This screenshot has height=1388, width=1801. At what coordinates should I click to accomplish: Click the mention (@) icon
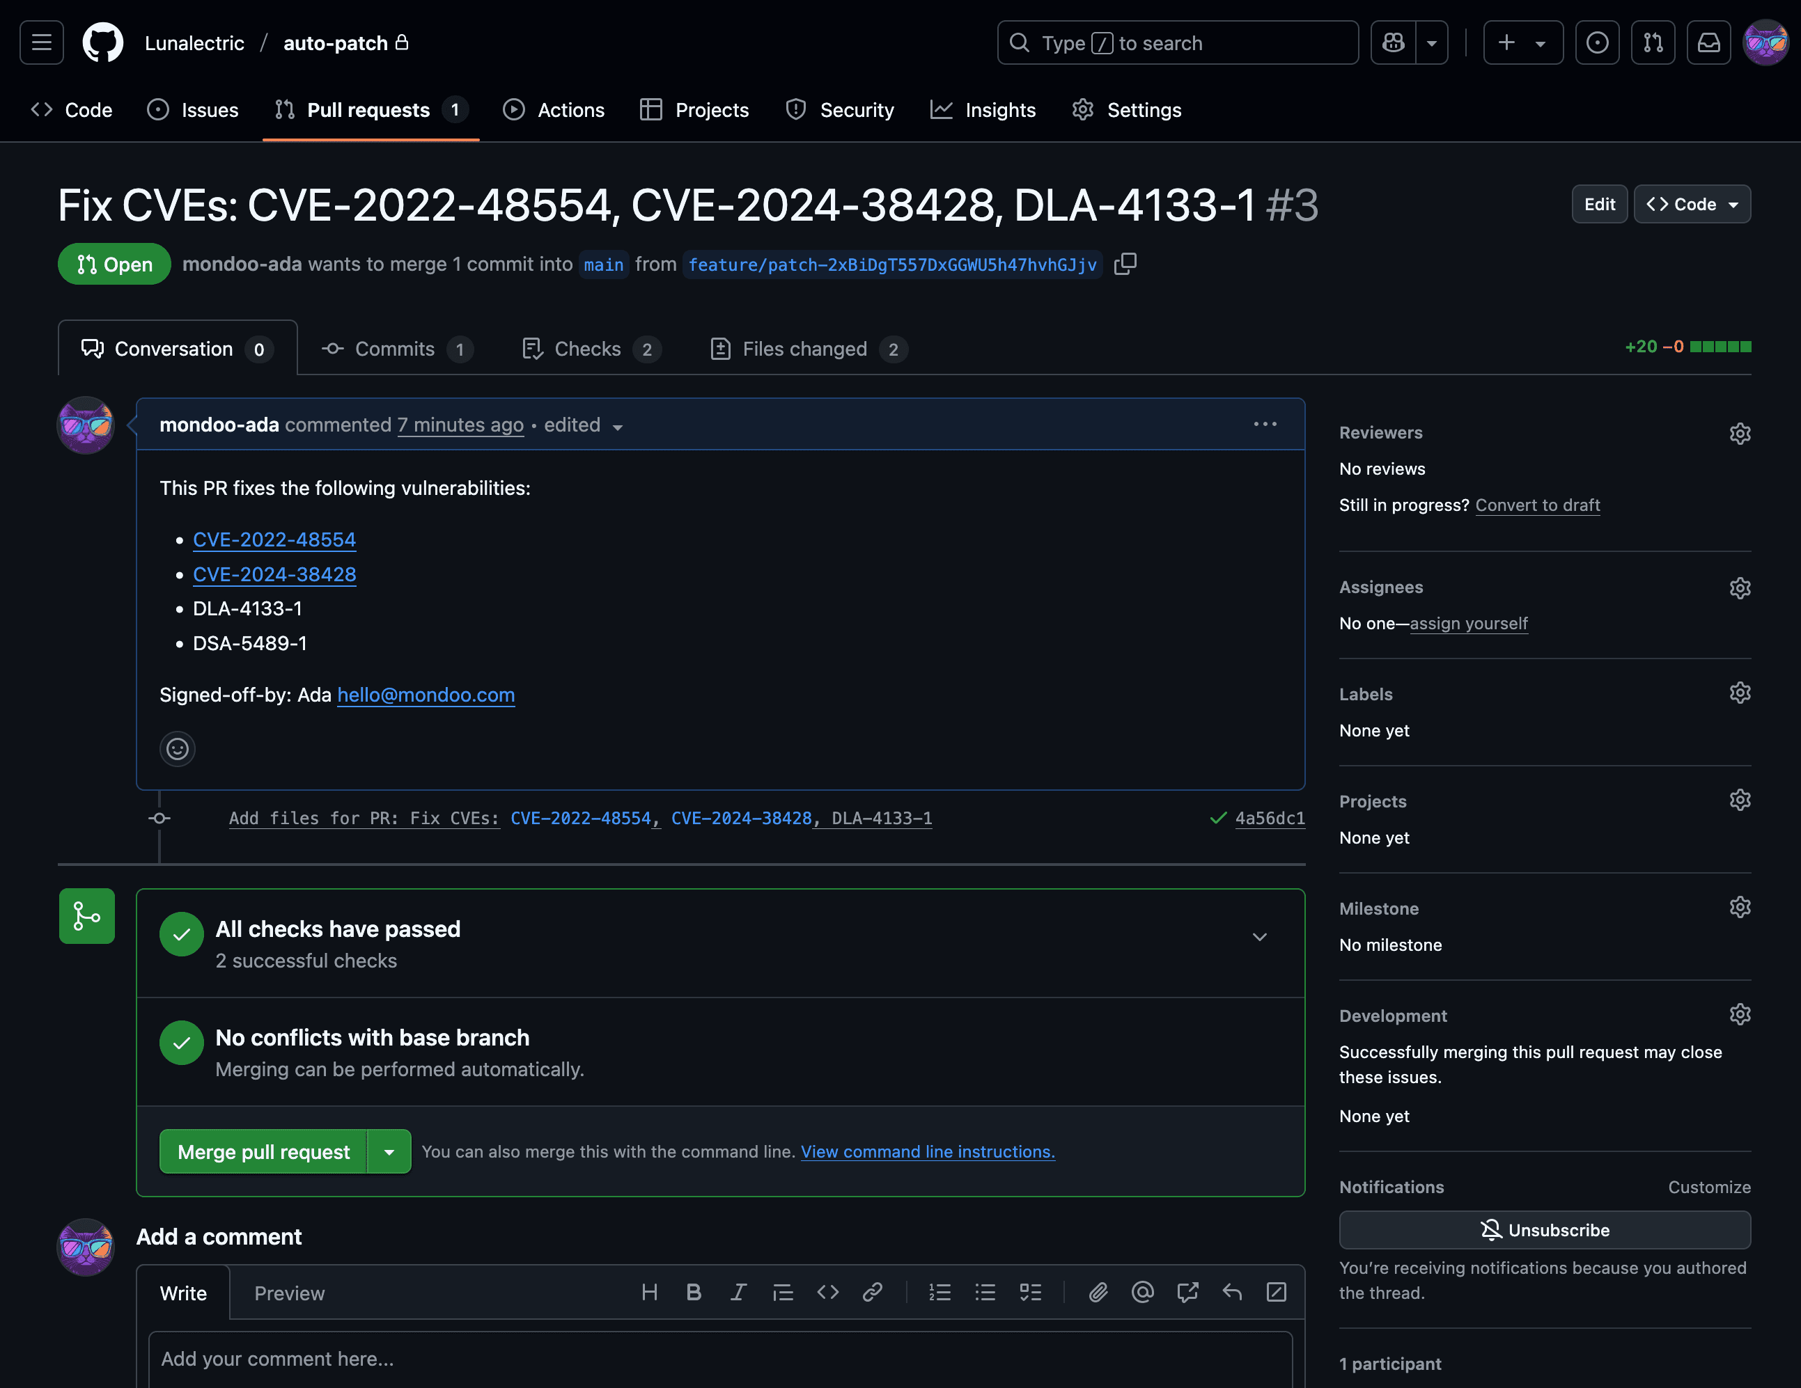click(x=1142, y=1293)
